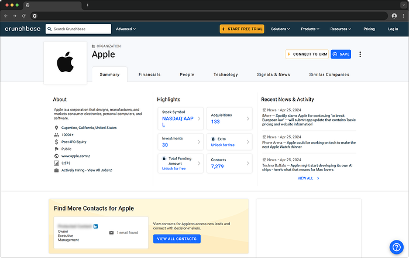Screen dimensions: 409x258
Task: Open the Solutions dropdown menu
Action: tap(281, 29)
